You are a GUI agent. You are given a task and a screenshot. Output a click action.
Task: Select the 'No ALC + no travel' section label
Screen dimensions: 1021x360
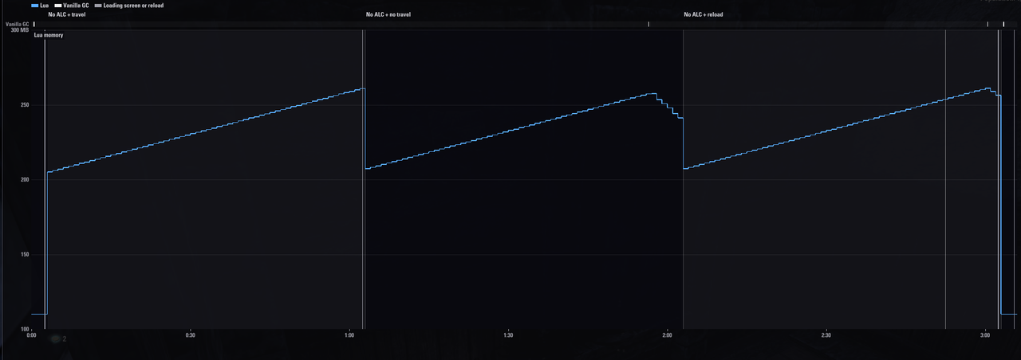click(388, 14)
